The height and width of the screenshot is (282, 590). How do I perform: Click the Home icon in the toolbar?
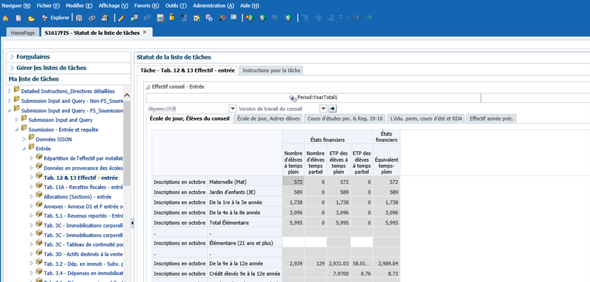pyautogui.click(x=6, y=18)
